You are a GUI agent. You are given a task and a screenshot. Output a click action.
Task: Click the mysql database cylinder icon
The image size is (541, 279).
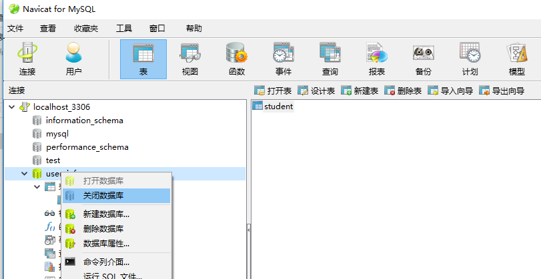[37, 134]
